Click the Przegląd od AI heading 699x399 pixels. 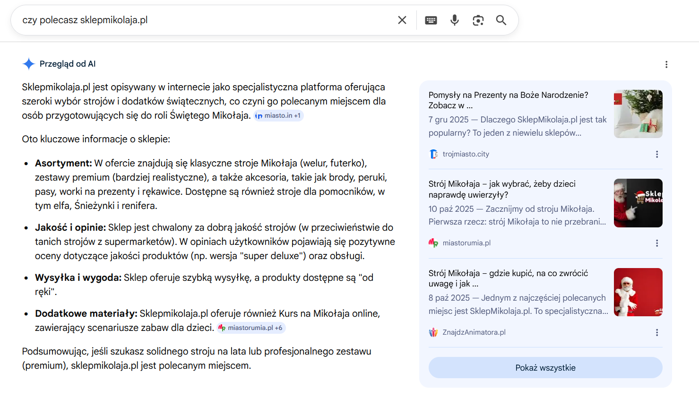pos(68,64)
